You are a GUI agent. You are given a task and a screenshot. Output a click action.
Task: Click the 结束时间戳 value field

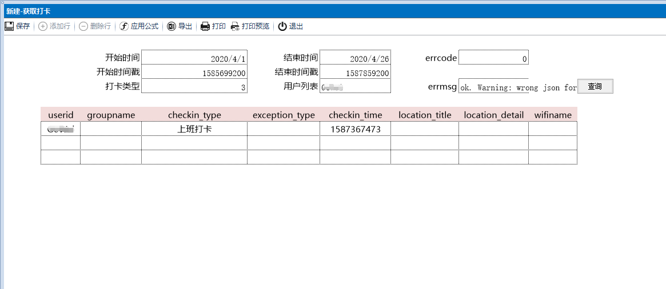click(355, 73)
